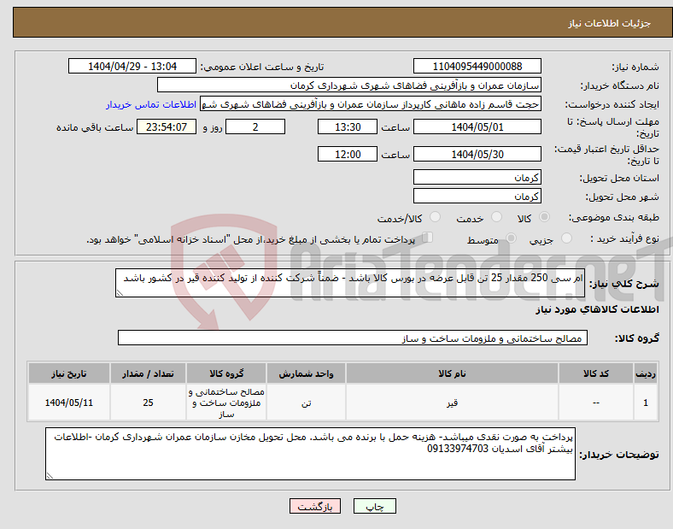673x529 pixels.
Task: Click the response deadline time 13:30
Action: click(348, 127)
